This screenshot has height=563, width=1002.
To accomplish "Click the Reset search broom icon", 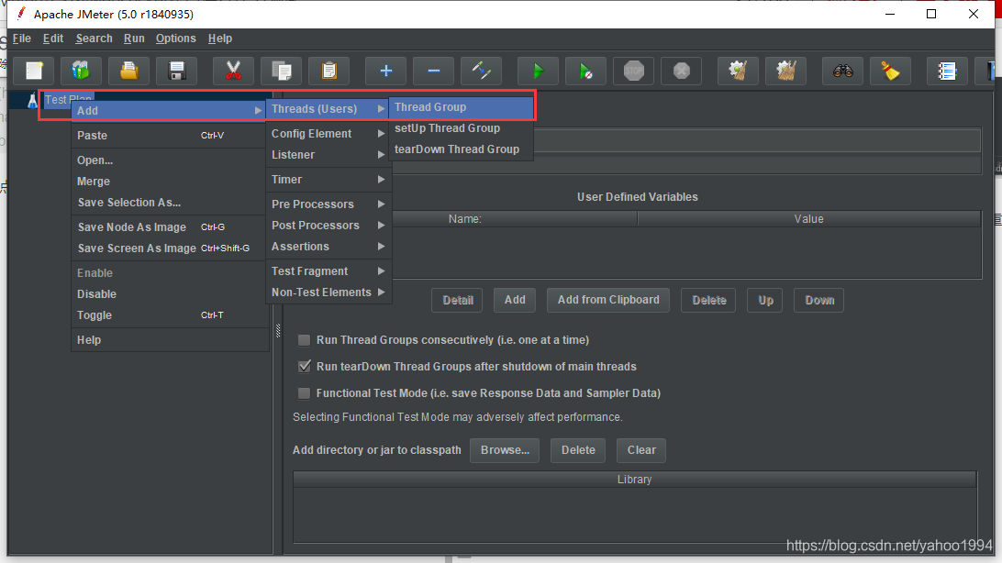I will point(890,71).
